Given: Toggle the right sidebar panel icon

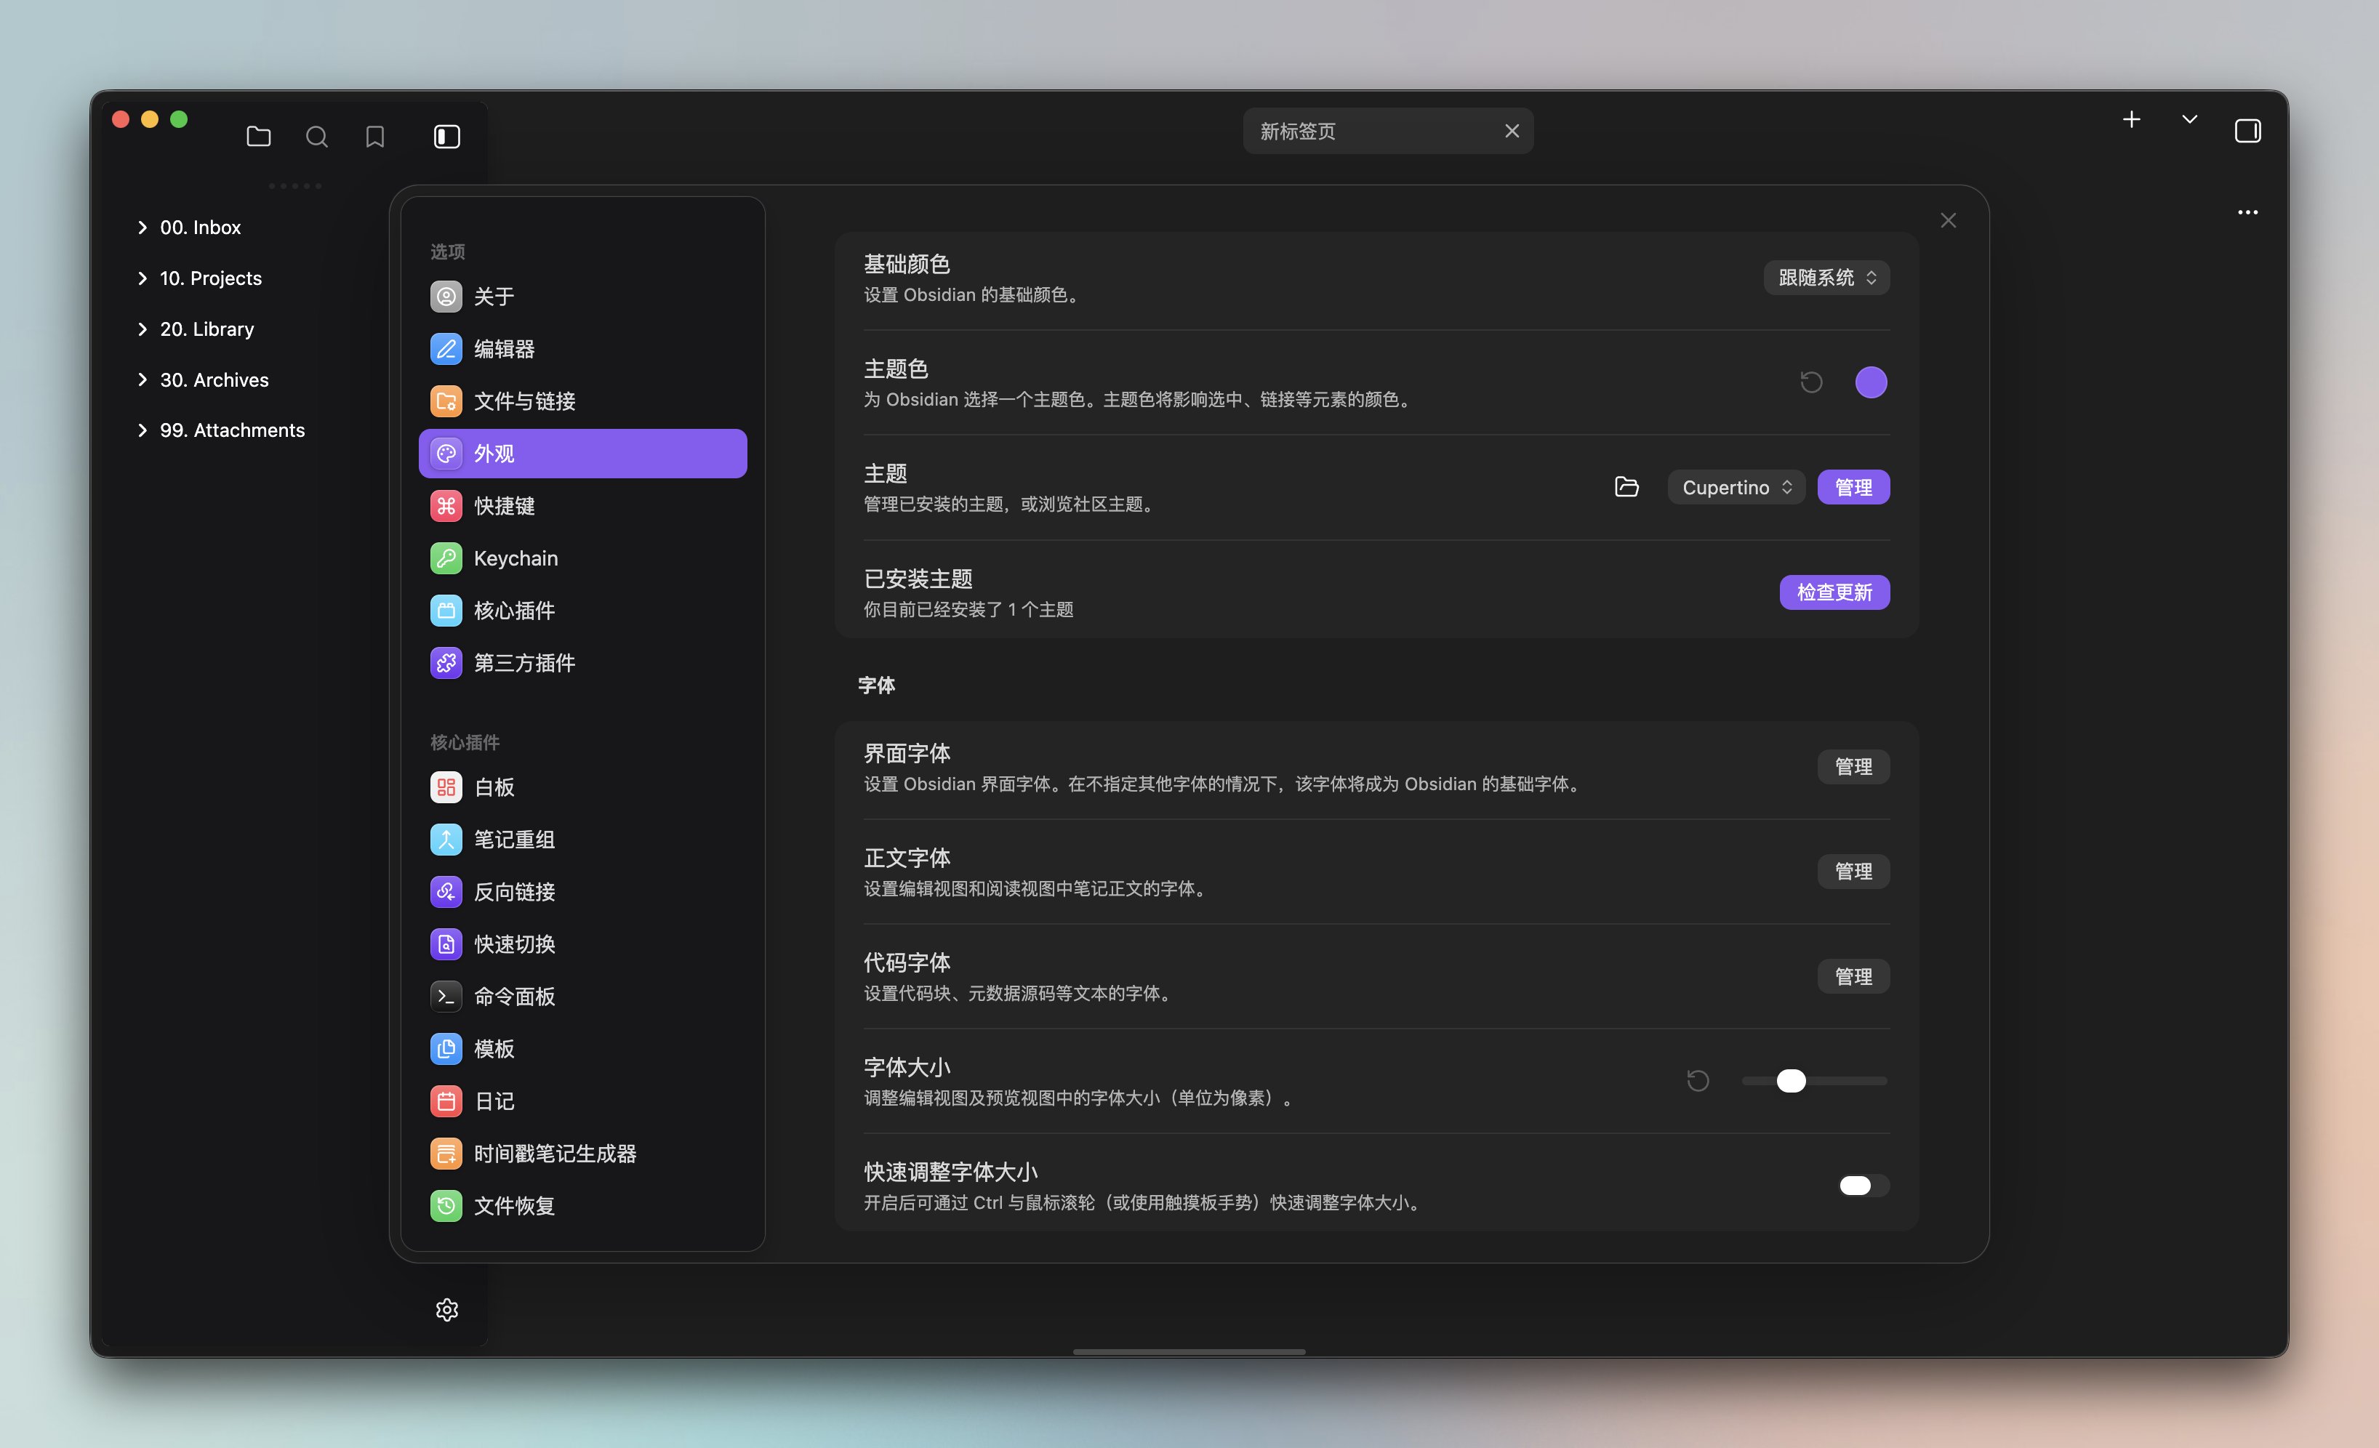Looking at the screenshot, I should 2247,130.
